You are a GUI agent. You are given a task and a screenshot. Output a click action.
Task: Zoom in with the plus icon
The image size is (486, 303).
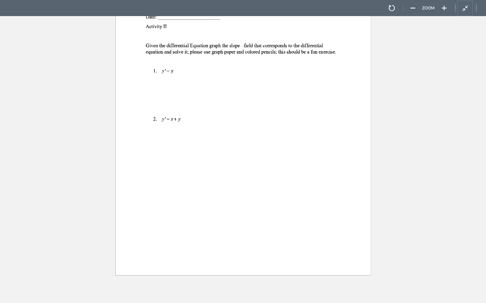coord(444,8)
